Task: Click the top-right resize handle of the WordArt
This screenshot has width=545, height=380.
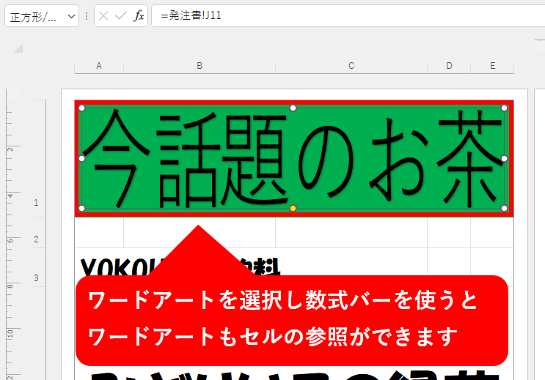Action: [504, 108]
